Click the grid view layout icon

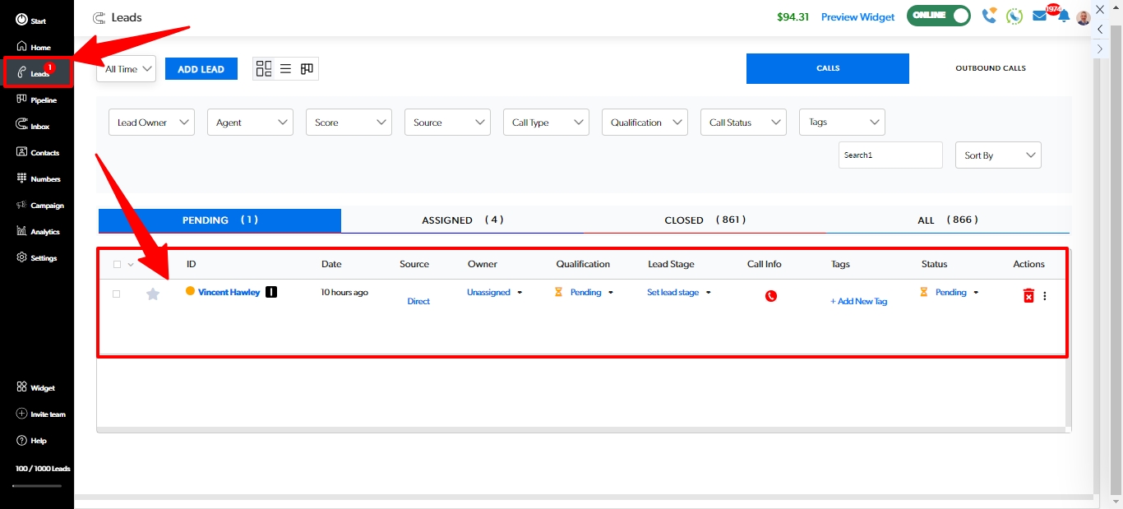click(x=264, y=69)
